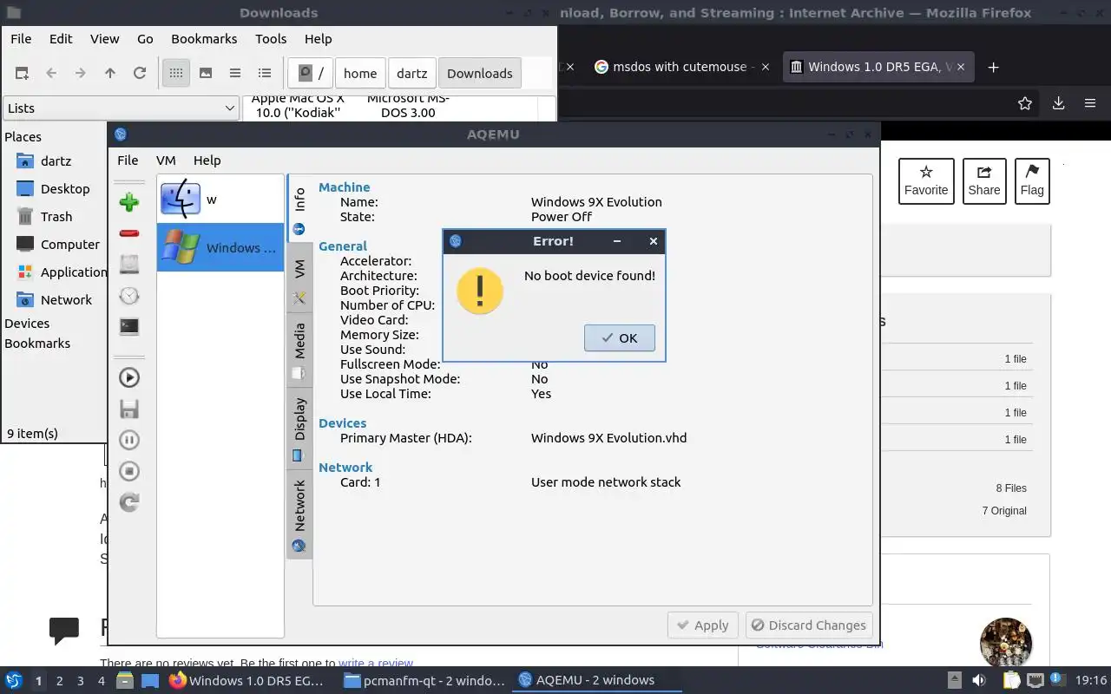Viewport: 1111px width, 694px height.
Task: Open the QEMU terminal icon in AQEMU
Action: point(129,327)
